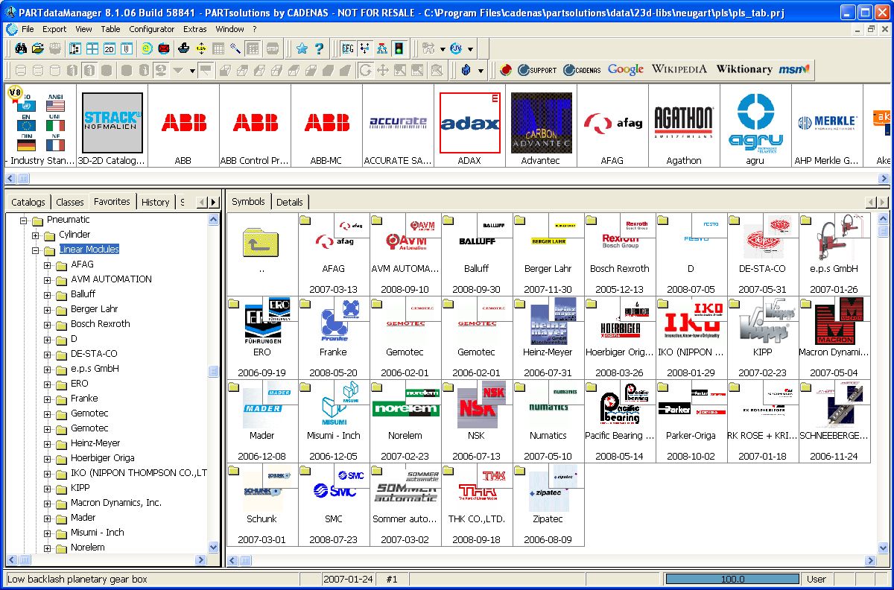Click the open project folder icon
Screen dimensions: 894x590
coord(37,48)
